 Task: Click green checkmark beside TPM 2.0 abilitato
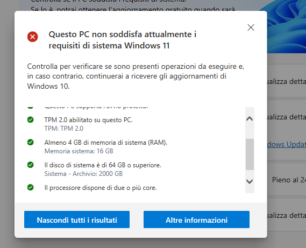click(31, 119)
